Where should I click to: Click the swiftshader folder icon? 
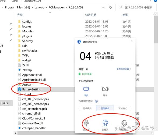point(19,51)
